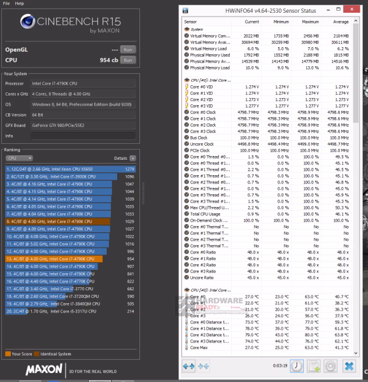This screenshot has width=368, height=382.
Task: Select the highlighted 954 score ranking entry
Action: 70,258
